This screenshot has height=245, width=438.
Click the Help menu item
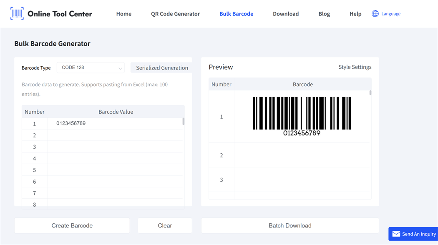click(x=355, y=13)
